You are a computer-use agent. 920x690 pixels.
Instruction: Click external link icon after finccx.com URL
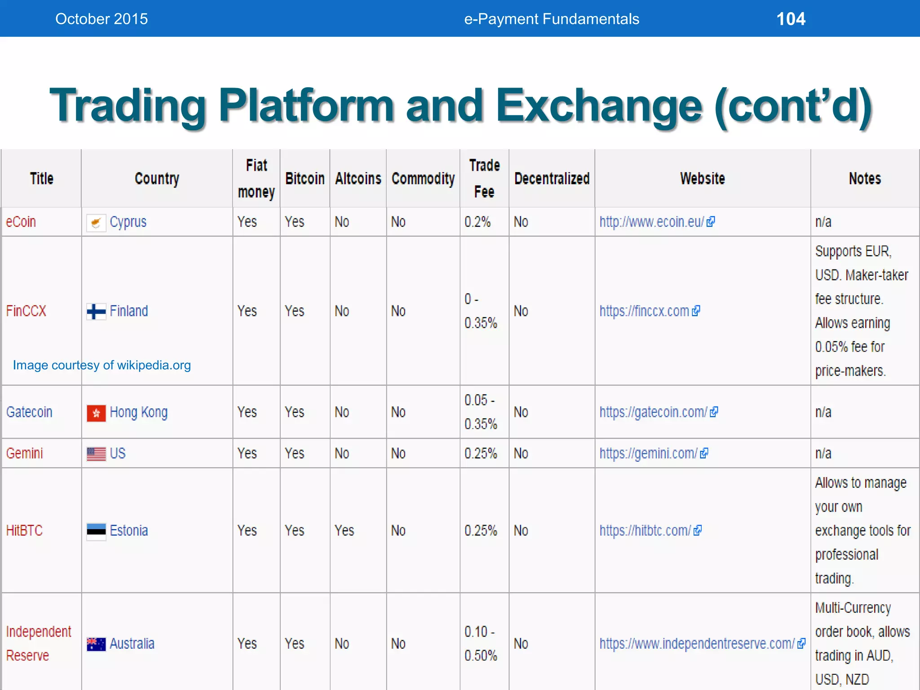[x=696, y=311]
